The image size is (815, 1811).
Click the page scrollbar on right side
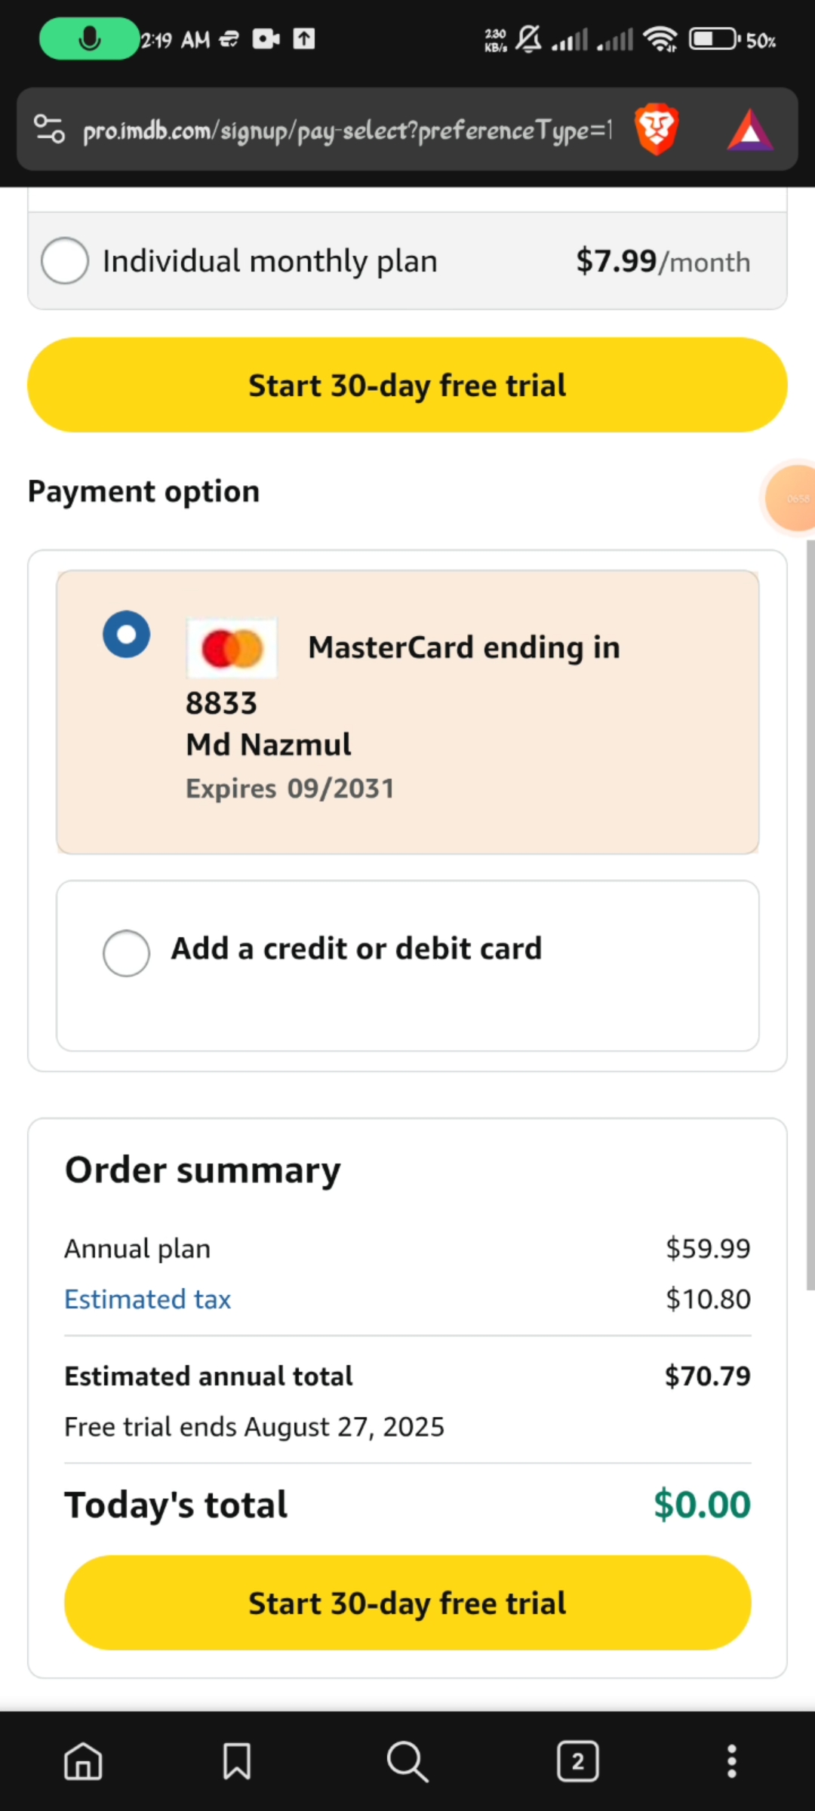click(x=810, y=906)
